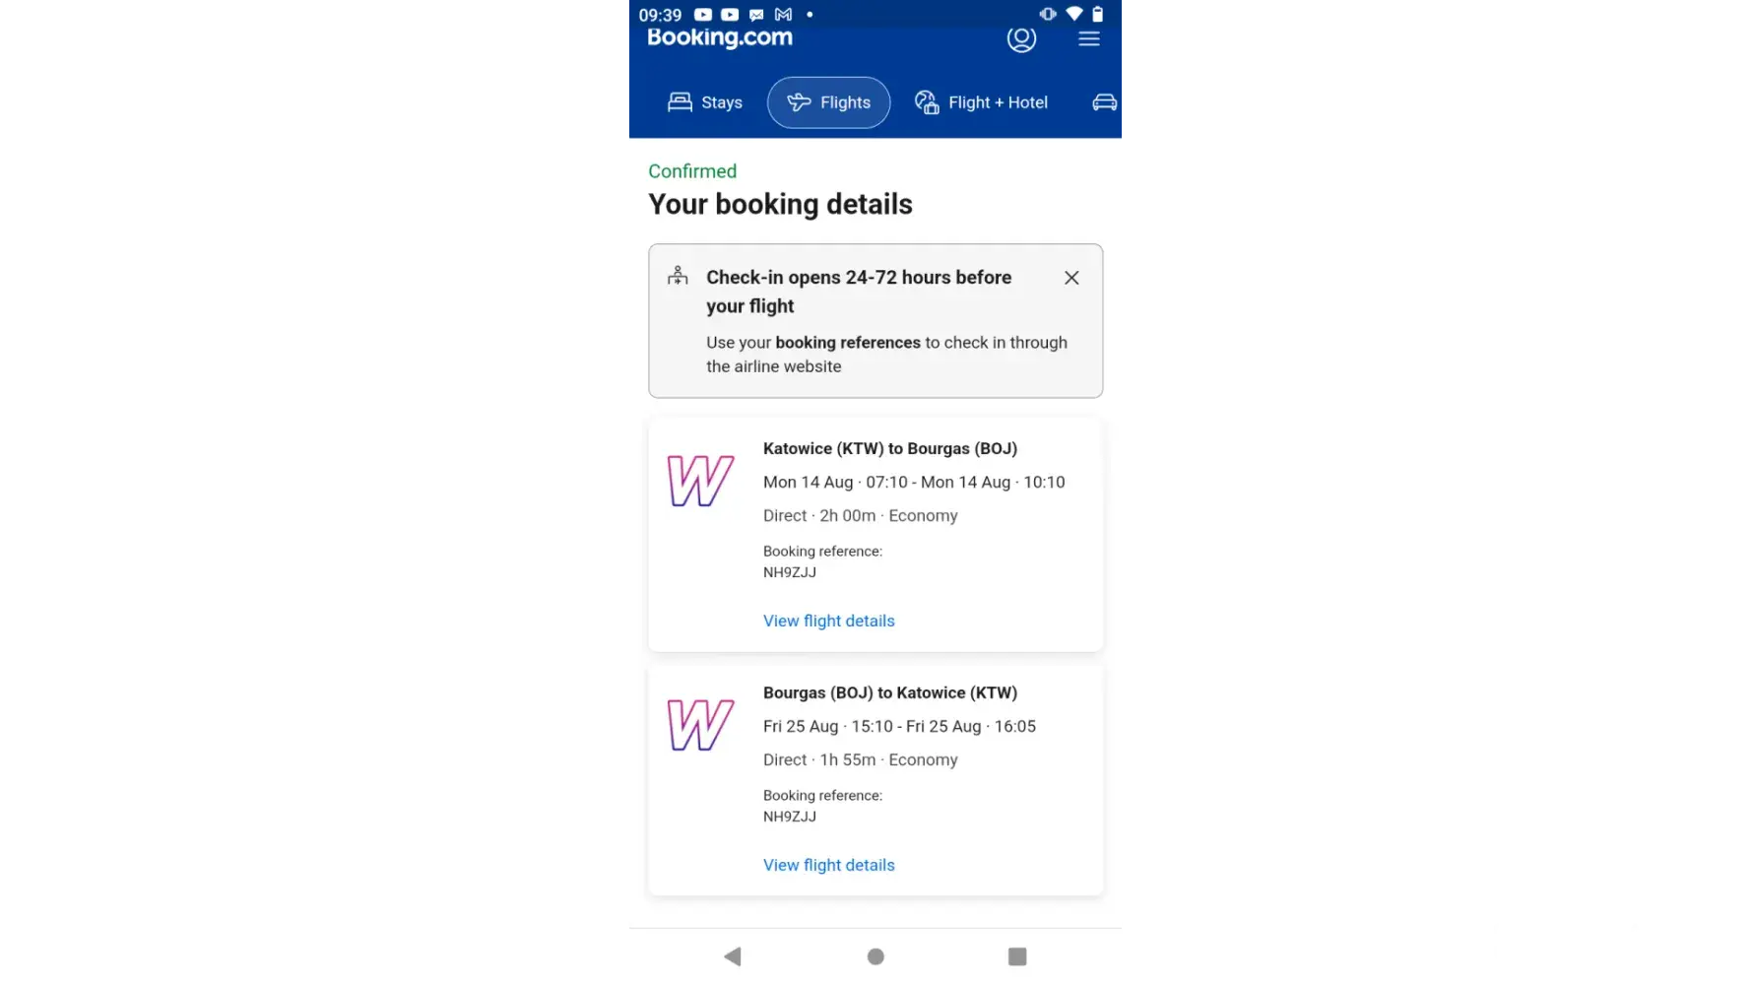Tap Wizz Air logo on Katowice flight

point(700,481)
